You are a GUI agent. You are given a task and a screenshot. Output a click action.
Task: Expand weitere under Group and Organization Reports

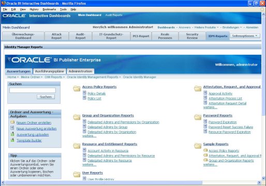click(x=89, y=136)
